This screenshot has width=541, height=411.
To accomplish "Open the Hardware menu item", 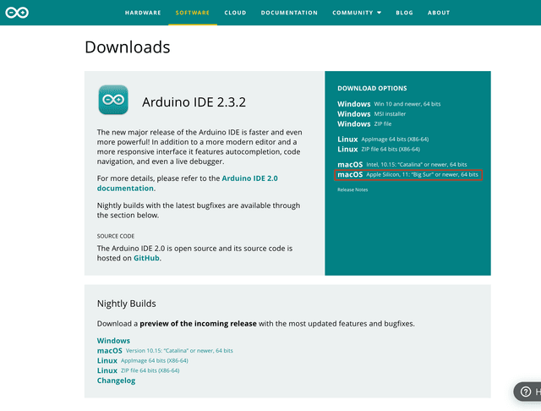I will 143,13.
